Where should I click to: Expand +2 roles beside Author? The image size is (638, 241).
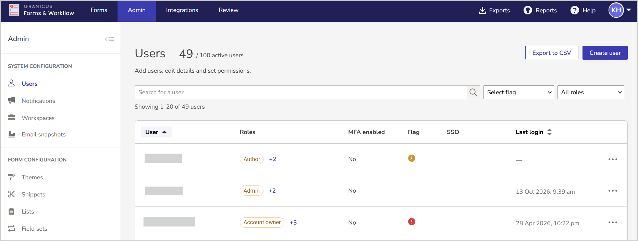tap(272, 159)
